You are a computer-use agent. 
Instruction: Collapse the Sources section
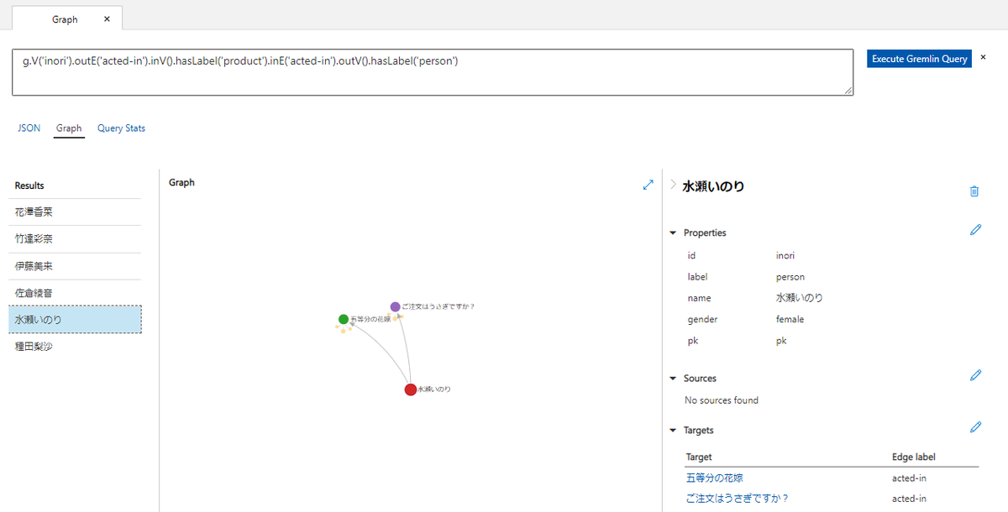click(x=672, y=378)
